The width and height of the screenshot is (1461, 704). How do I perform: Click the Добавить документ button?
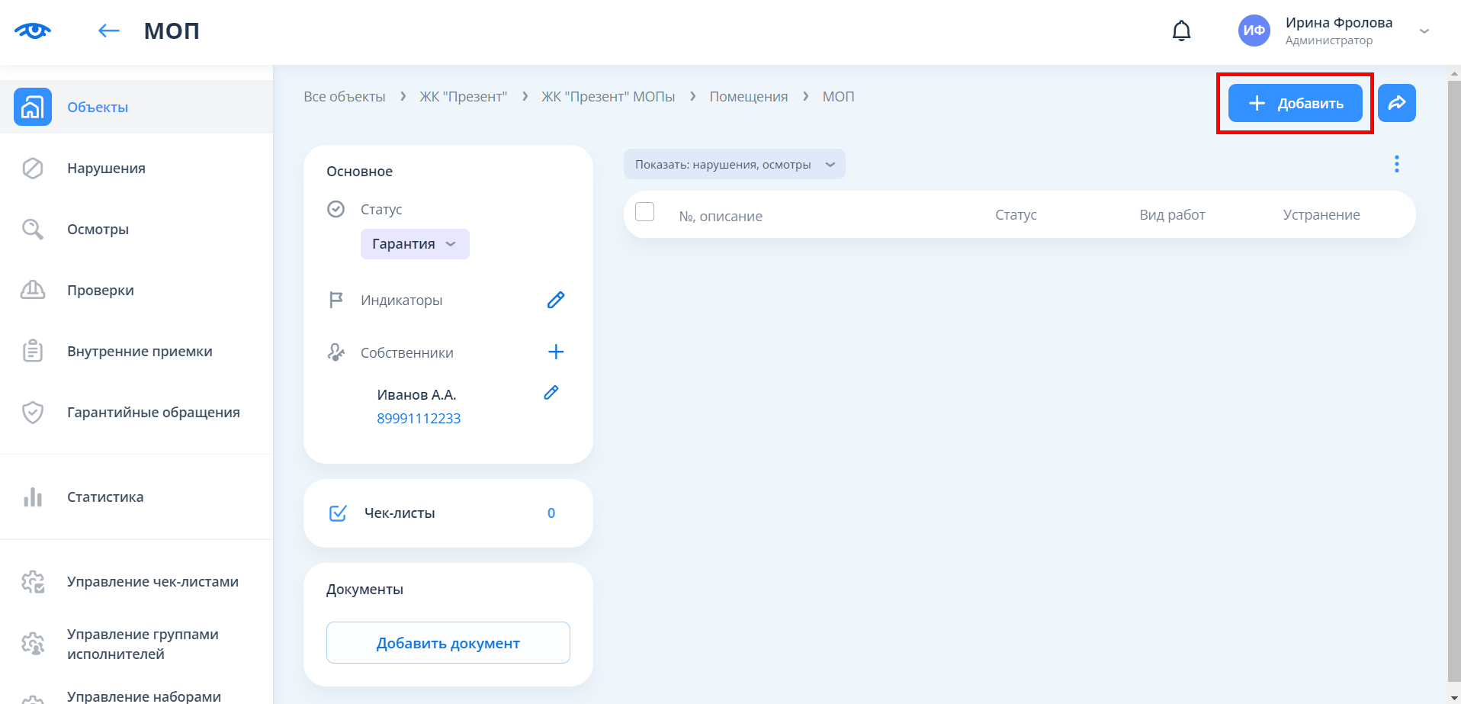point(448,643)
